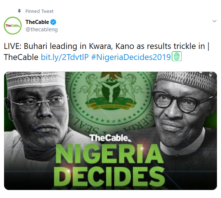
Task: Click the pin icon above the tweet
Action: point(19,11)
